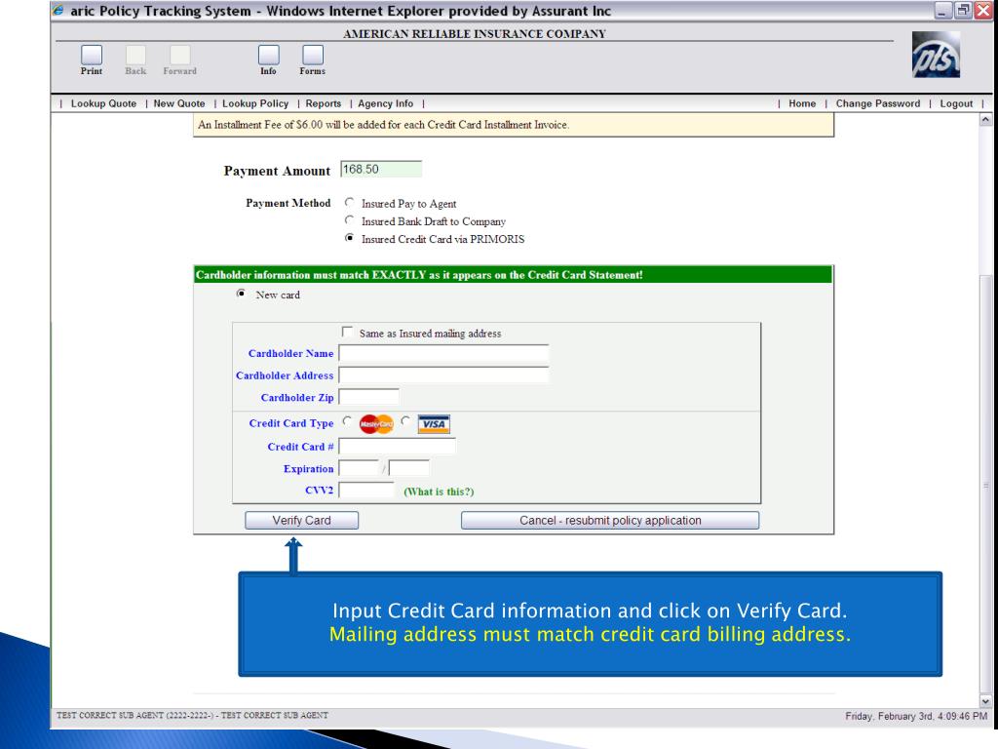Open the New Quote menu
998x749 pixels.
pos(179,103)
